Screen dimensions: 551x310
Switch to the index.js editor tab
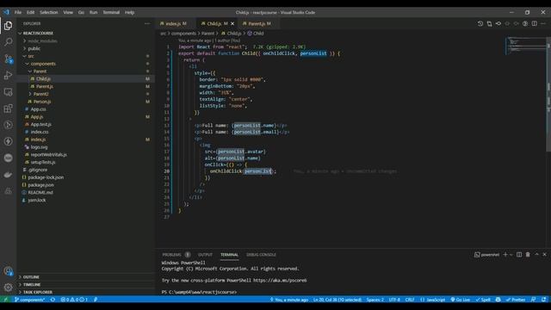174,23
